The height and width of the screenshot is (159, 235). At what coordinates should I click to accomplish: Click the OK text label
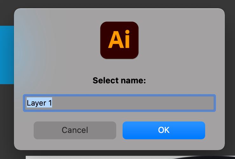[x=164, y=130]
